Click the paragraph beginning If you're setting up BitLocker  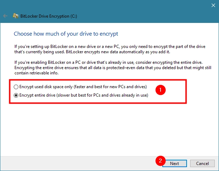110,49
